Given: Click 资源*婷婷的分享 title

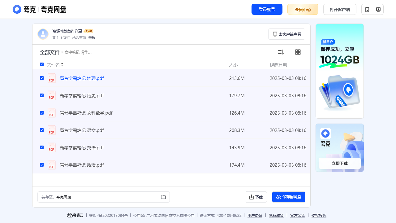Looking at the screenshot, I should [x=67, y=31].
